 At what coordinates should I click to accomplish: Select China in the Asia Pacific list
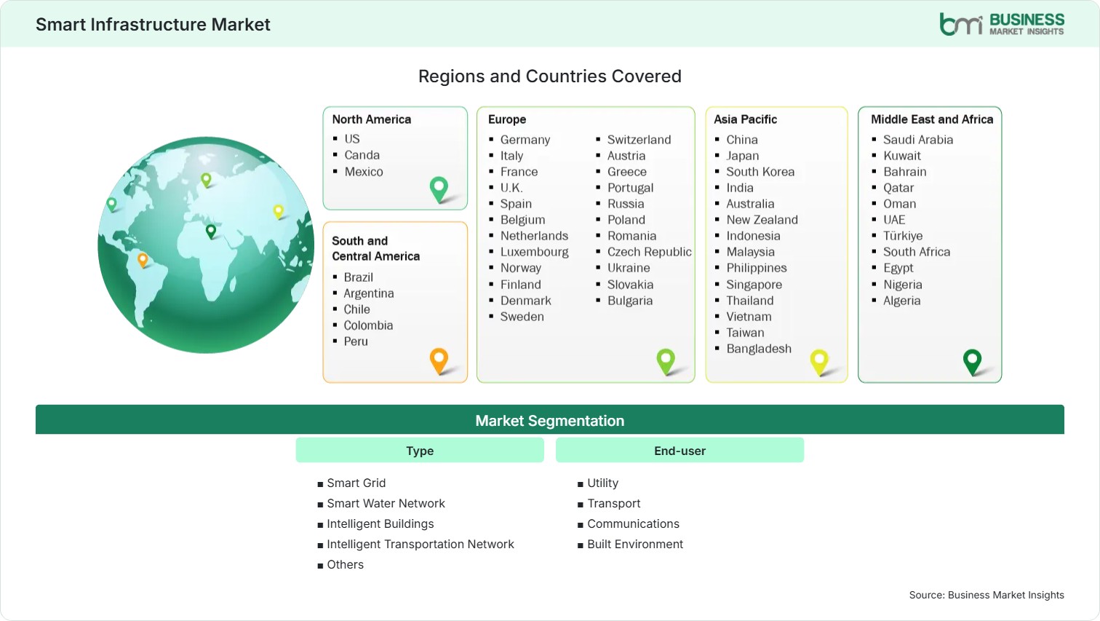[x=742, y=140]
